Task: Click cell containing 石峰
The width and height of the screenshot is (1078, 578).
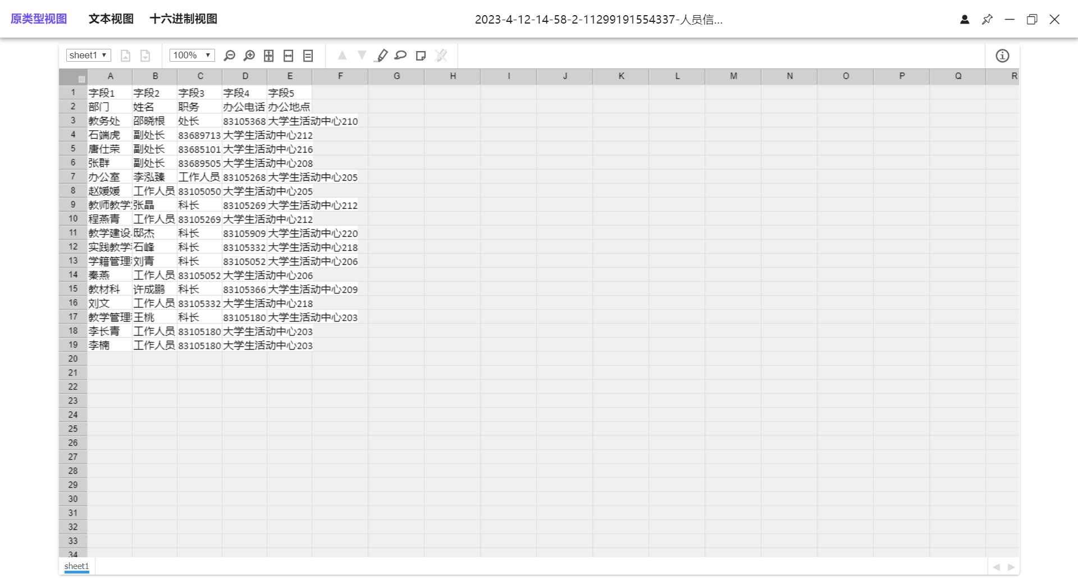Action: pos(155,247)
